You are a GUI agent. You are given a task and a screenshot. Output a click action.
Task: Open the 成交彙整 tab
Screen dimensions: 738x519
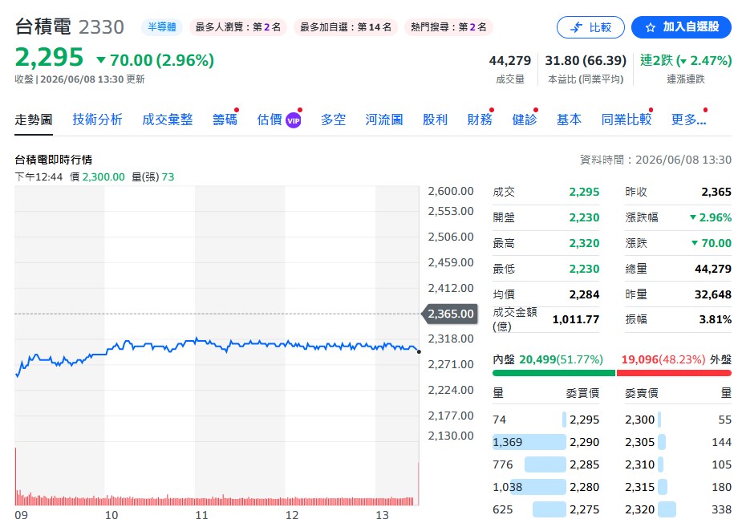[x=168, y=120]
